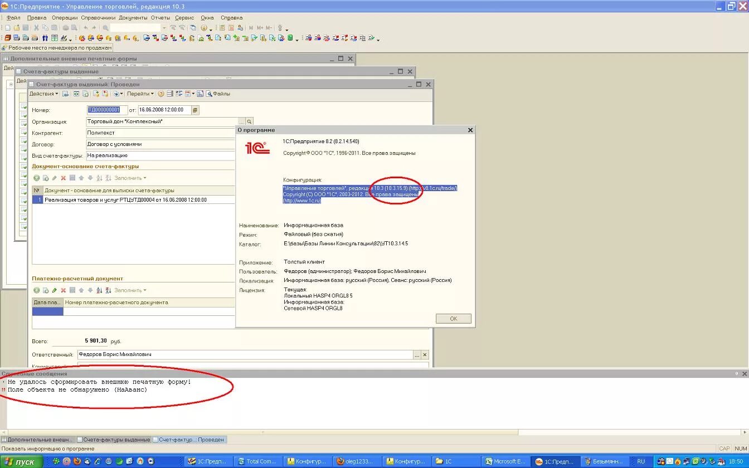The image size is (749, 468).
Task: Click the X clear button beside Ответственный field
Action: click(x=425, y=354)
